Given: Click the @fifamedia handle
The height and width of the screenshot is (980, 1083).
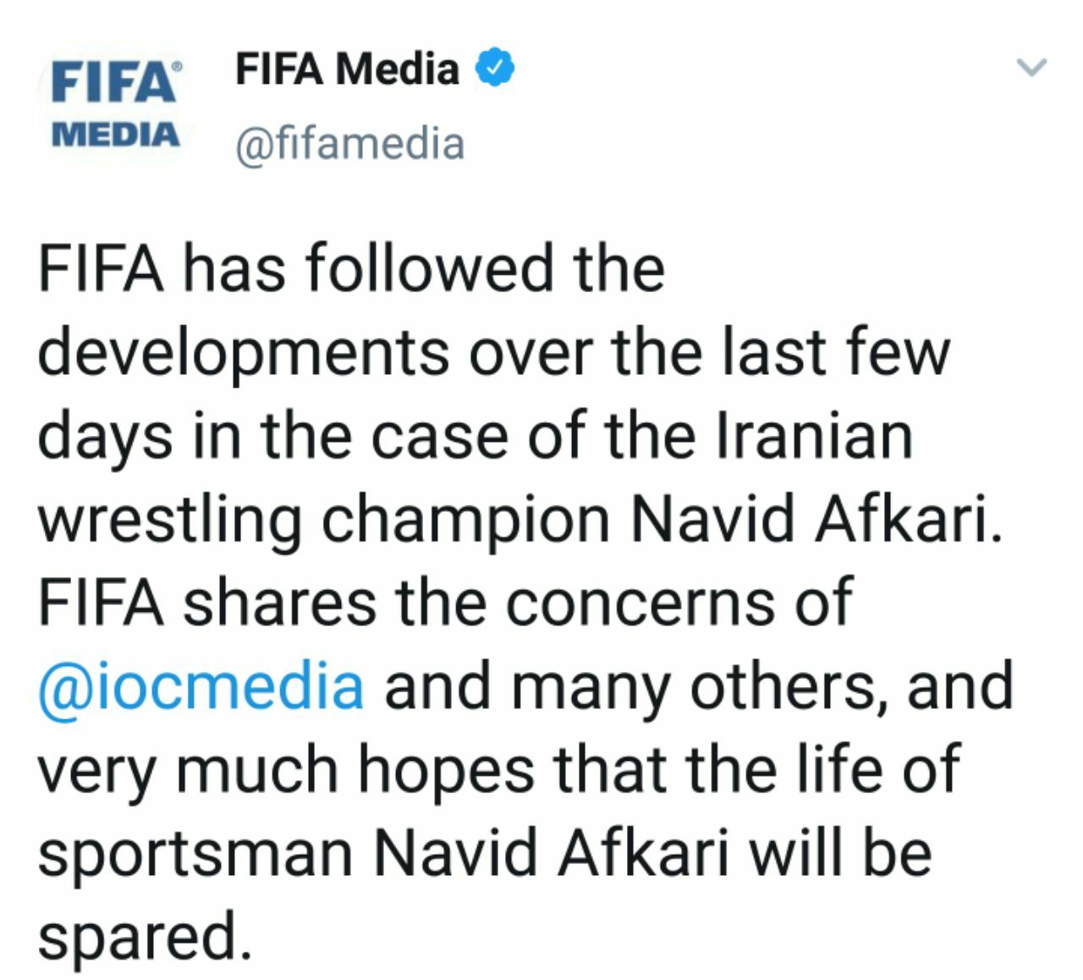Looking at the screenshot, I should coord(349,143).
